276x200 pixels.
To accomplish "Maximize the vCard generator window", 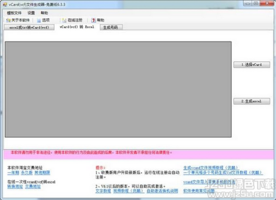I will click(x=256, y=3).
